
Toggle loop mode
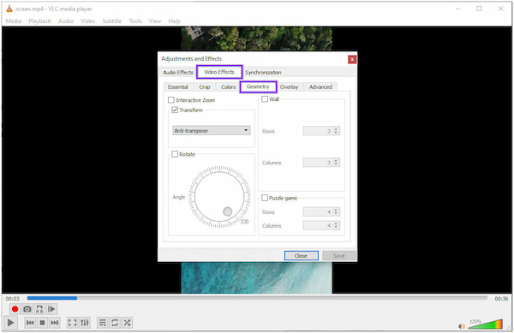tap(115, 323)
